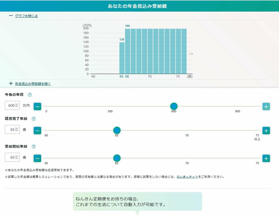Image resolution: width=279 pixels, height=216 pixels.
Task: Decrease 受給開始年齢 using the minus button
Action: (x=37, y=158)
